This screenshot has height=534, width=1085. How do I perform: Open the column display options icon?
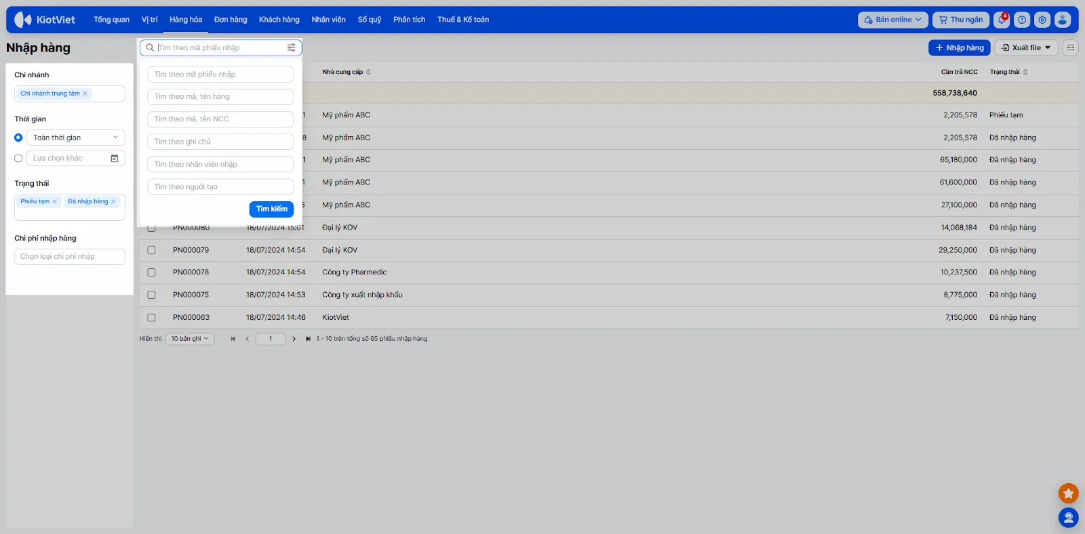tap(1070, 47)
